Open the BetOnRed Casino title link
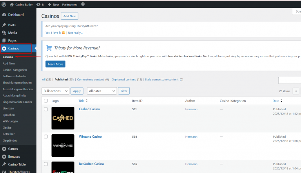The height and width of the screenshot is (173, 301). pyautogui.click(x=91, y=164)
